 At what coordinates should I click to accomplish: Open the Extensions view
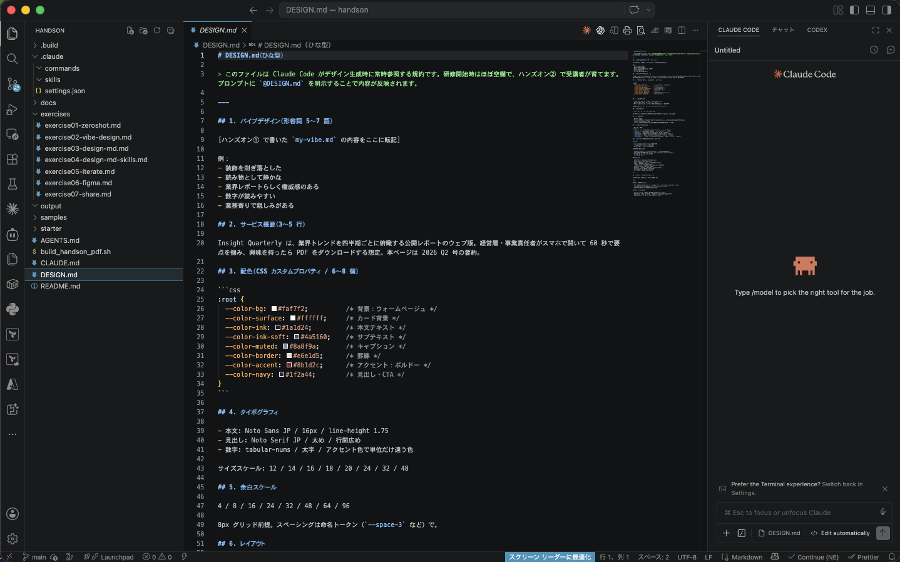click(x=12, y=159)
